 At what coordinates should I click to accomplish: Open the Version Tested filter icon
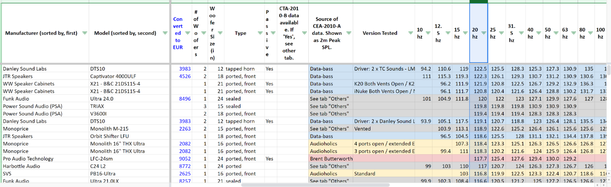pyautogui.click(x=411, y=33)
